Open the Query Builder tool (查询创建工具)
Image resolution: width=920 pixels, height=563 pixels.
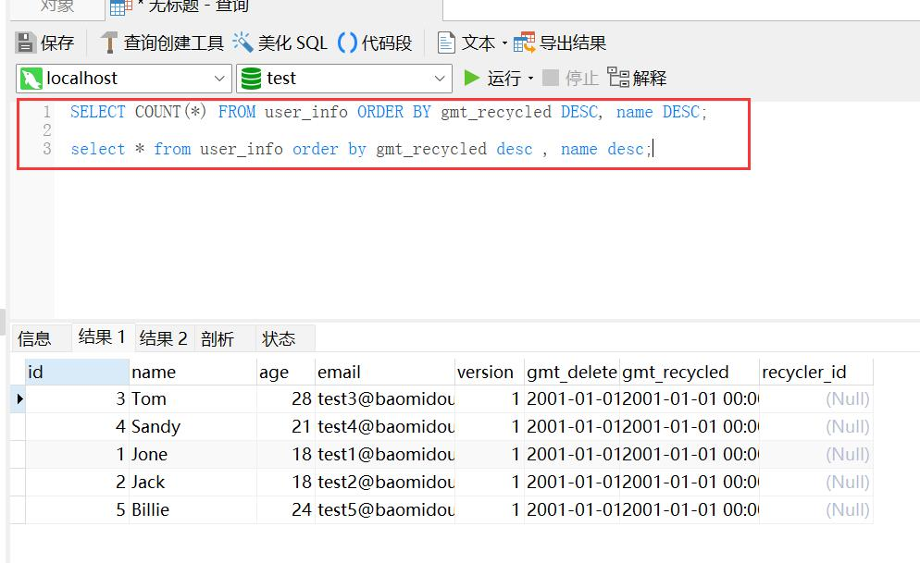(109, 43)
